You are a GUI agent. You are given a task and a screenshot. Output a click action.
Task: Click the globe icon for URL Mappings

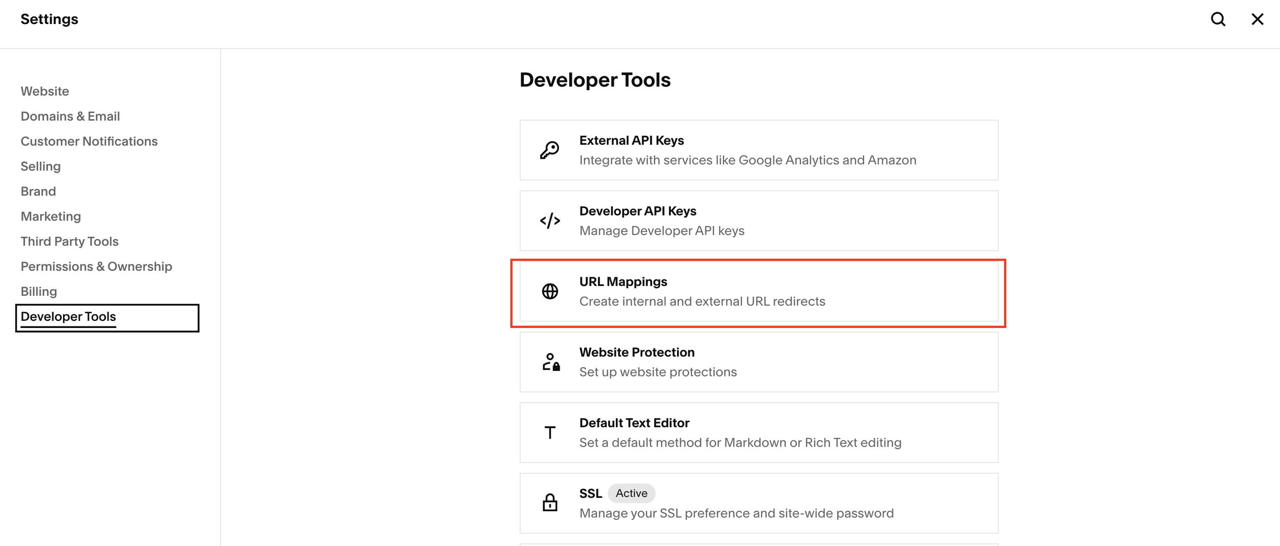549,292
